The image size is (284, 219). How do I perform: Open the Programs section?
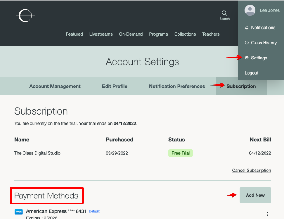click(x=158, y=34)
